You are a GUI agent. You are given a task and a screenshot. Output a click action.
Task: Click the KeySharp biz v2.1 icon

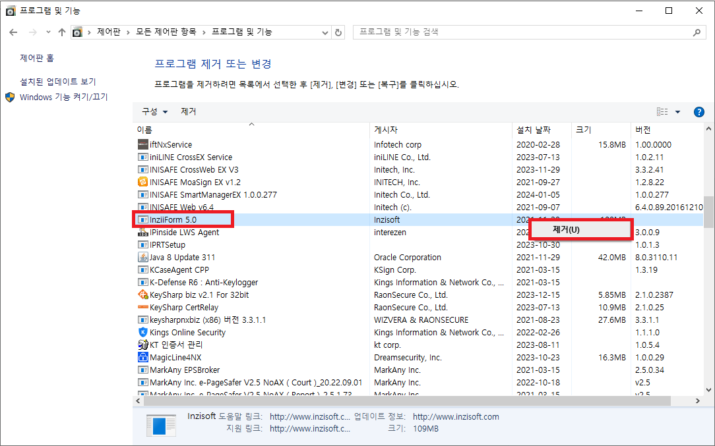[142, 294]
